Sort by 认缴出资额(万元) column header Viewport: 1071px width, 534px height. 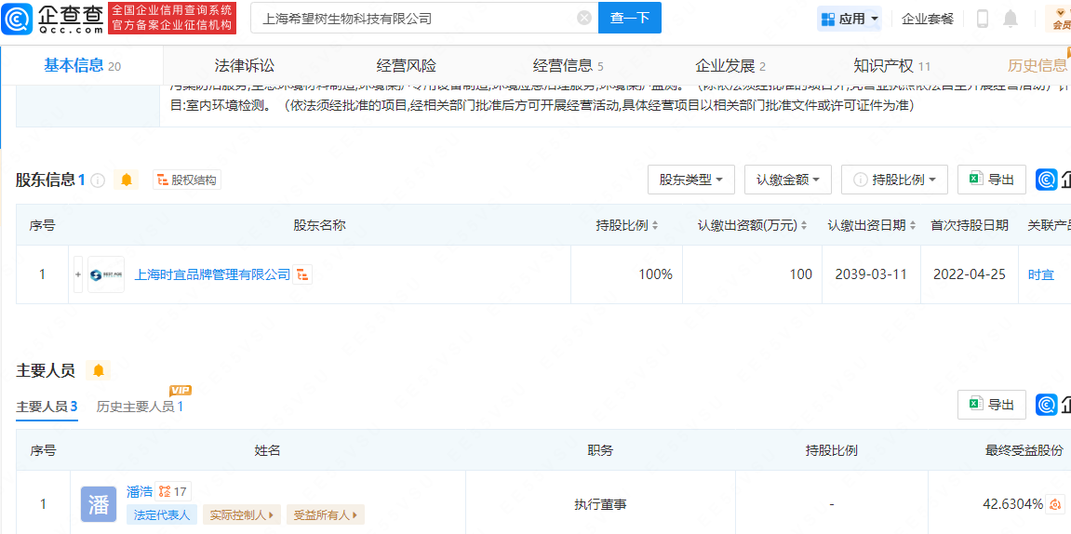tap(752, 224)
